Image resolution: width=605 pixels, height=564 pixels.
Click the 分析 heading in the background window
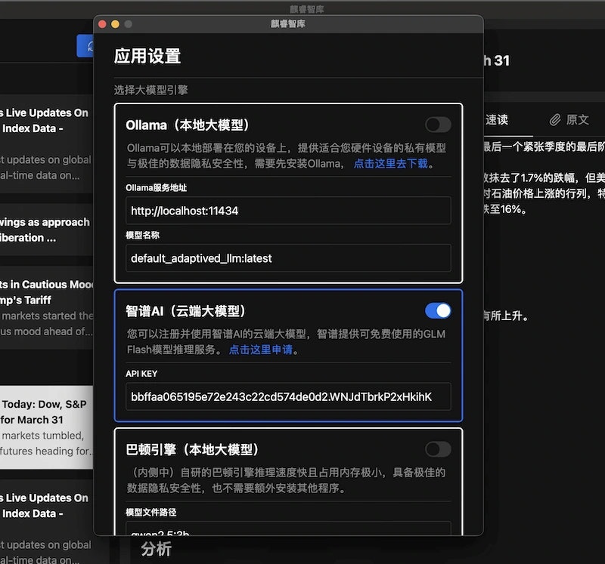(x=157, y=550)
